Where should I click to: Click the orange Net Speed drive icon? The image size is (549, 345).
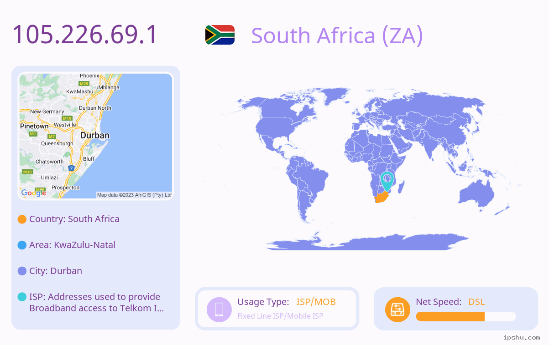397,309
